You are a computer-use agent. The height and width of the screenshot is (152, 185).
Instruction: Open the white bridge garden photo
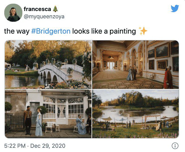pos(48,65)
